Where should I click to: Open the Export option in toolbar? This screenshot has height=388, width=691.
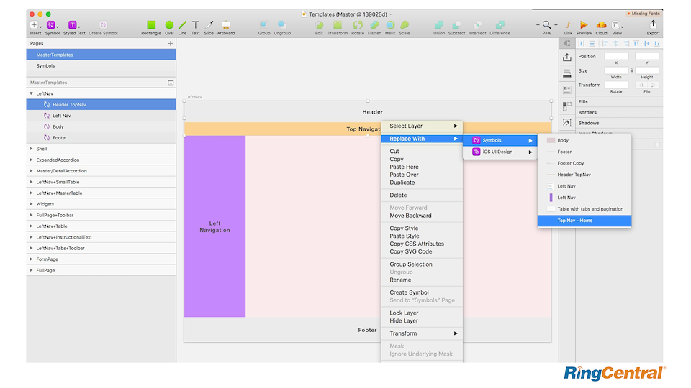(653, 26)
